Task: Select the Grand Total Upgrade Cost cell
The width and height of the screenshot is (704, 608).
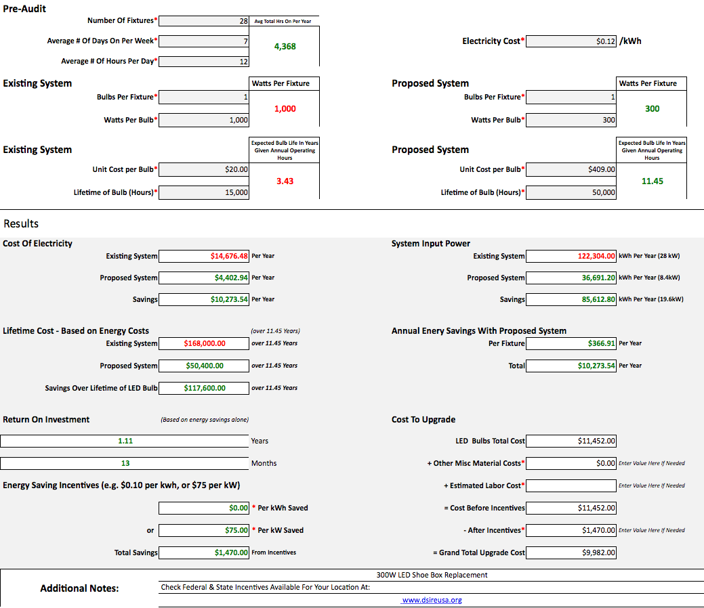Action: (571, 552)
